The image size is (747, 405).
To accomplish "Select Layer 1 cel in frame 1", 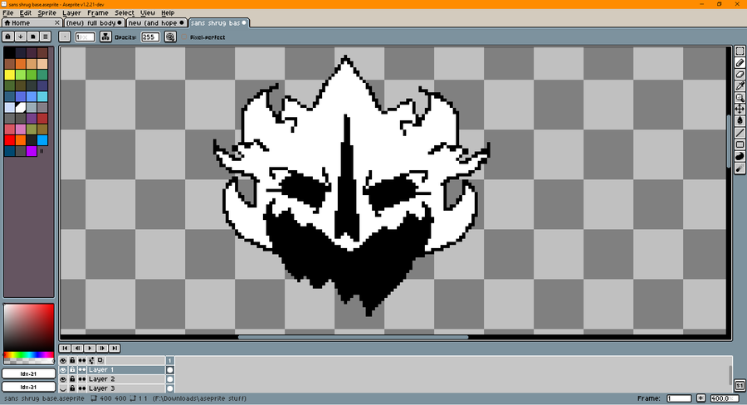I will click(x=170, y=370).
